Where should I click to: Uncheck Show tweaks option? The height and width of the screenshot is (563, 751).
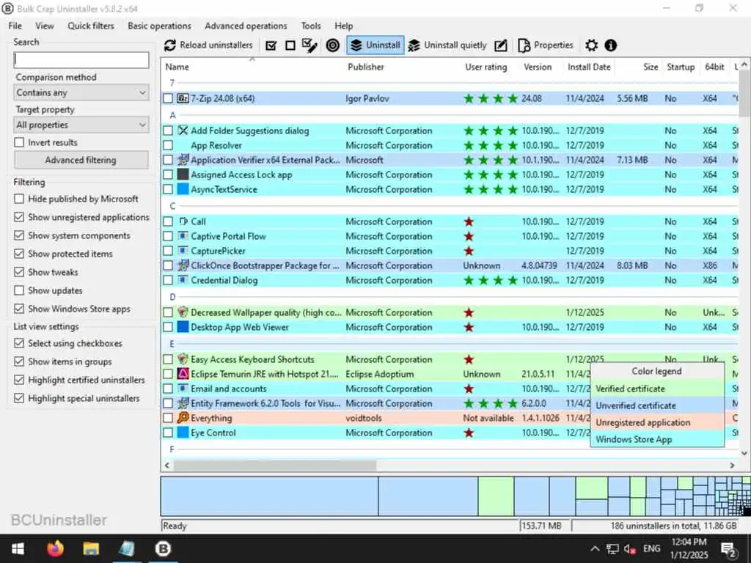[19, 272]
